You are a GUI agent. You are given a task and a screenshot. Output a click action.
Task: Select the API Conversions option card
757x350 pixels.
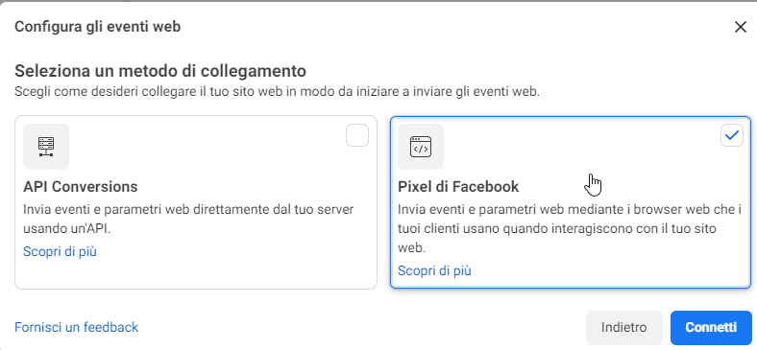pyautogui.click(x=196, y=202)
